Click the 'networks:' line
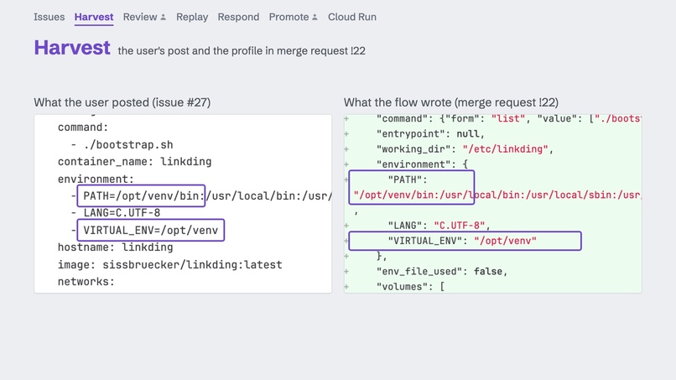 86,282
